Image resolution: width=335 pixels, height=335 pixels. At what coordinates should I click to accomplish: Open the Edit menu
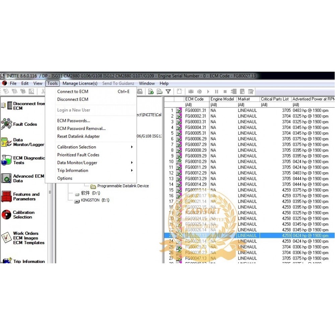pos(25,83)
